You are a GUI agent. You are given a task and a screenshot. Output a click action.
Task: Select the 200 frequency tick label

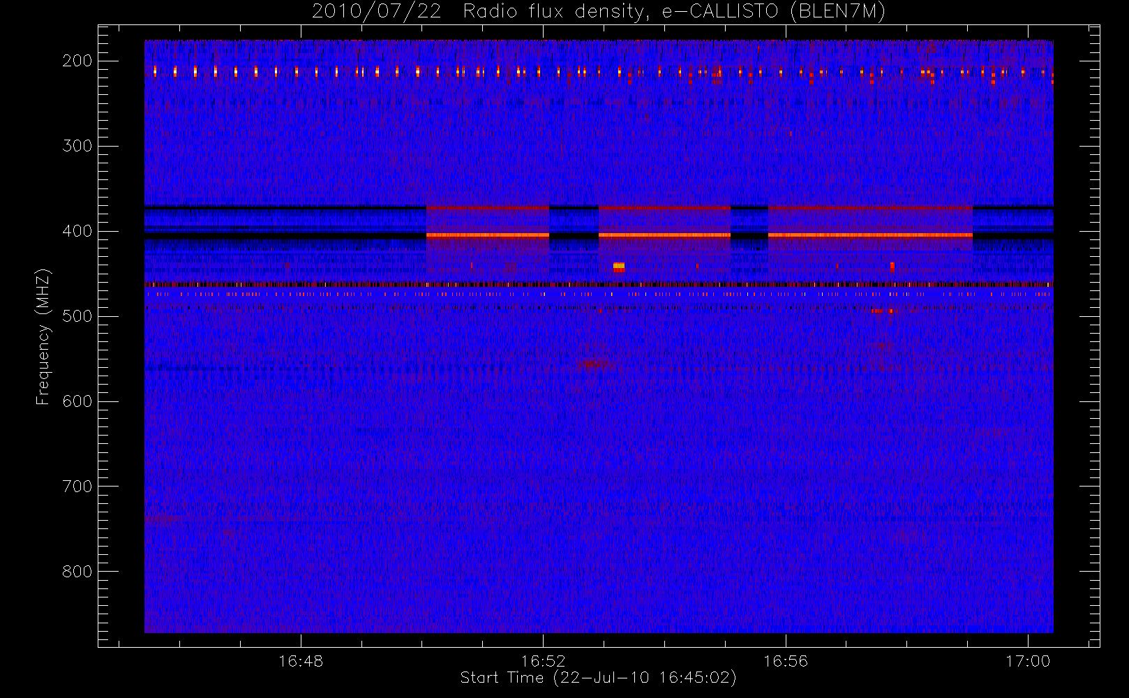(77, 61)
